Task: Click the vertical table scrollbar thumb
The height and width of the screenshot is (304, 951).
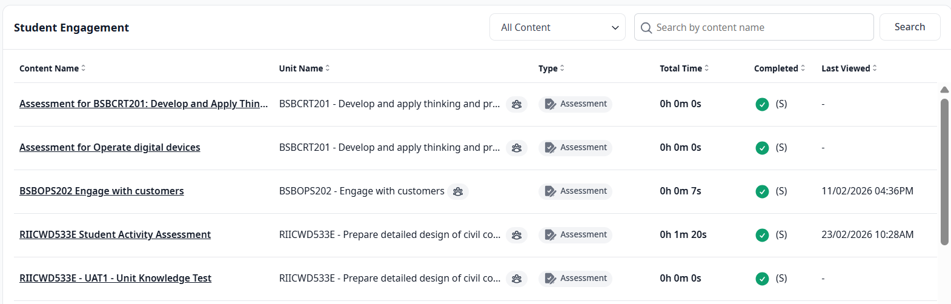Action: pyautogui.click(x=944, y=172)
